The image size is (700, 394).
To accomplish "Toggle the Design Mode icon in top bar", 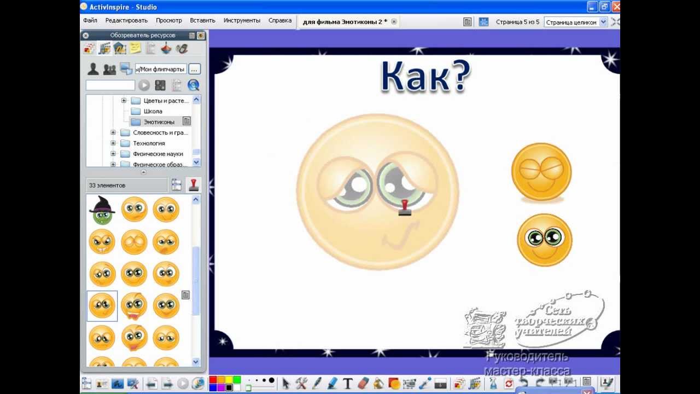I will pyautogui.click(x=483, y=22).
